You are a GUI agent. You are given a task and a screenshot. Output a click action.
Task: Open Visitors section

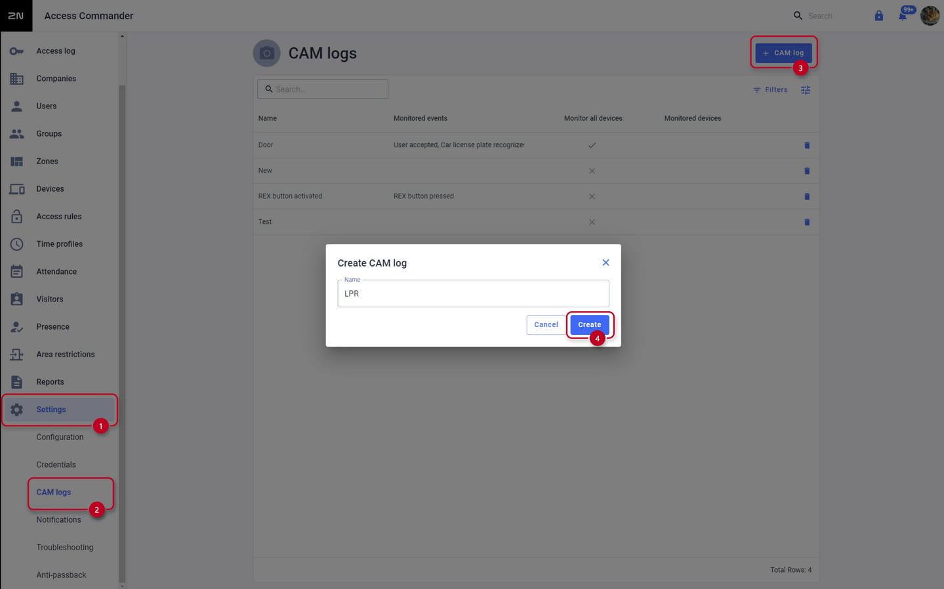tap(50, 299)
